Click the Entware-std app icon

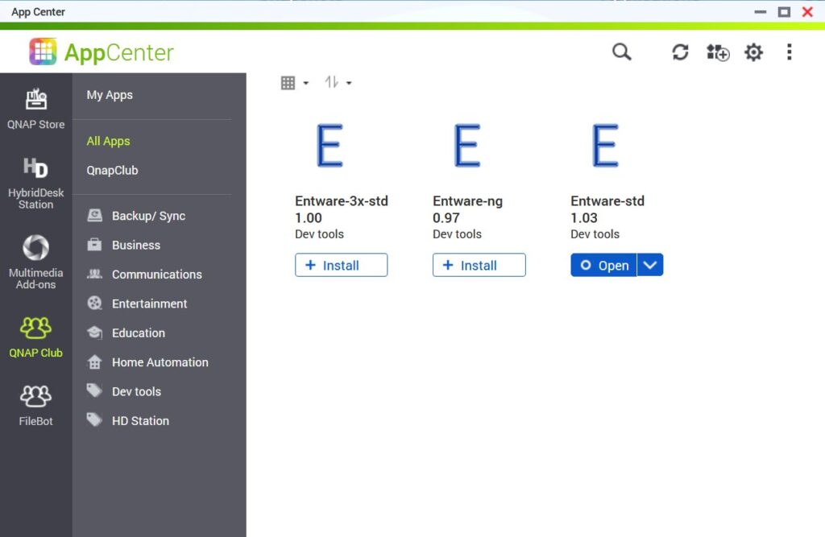pyautogui.click(x=605, y=145)
